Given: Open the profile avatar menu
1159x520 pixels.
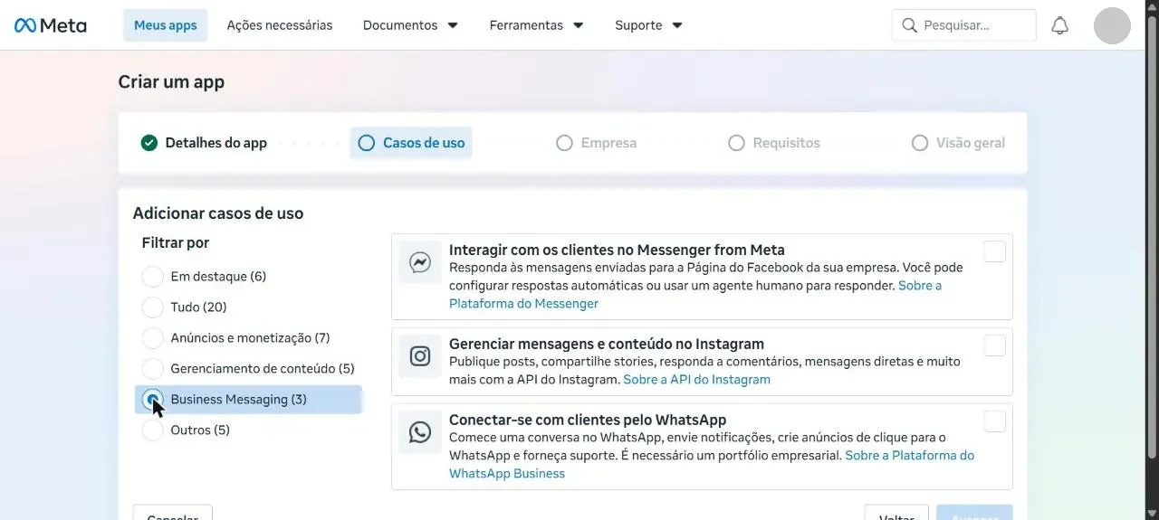Looking at the screenshot, I should point(1112,25).
